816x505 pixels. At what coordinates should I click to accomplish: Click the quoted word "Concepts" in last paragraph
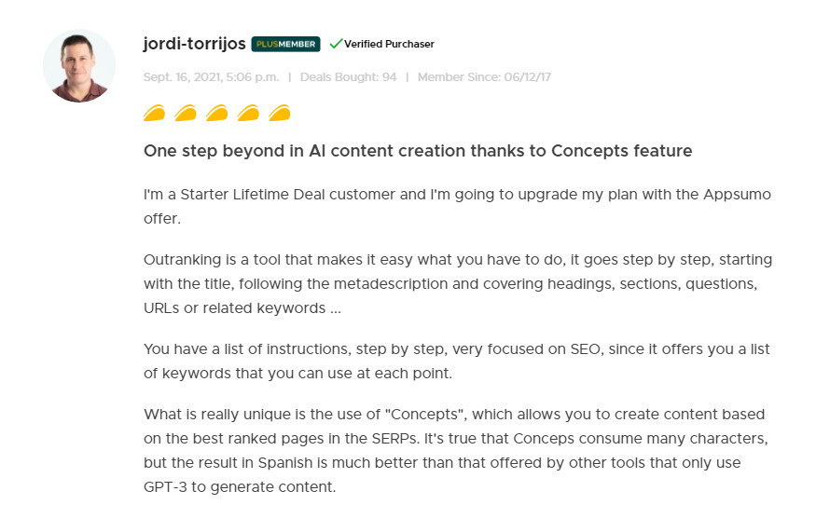click(x=424, y=414)
